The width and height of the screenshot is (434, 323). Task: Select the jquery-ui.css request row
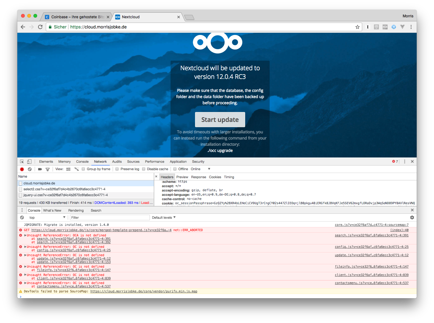pos(86,195)
